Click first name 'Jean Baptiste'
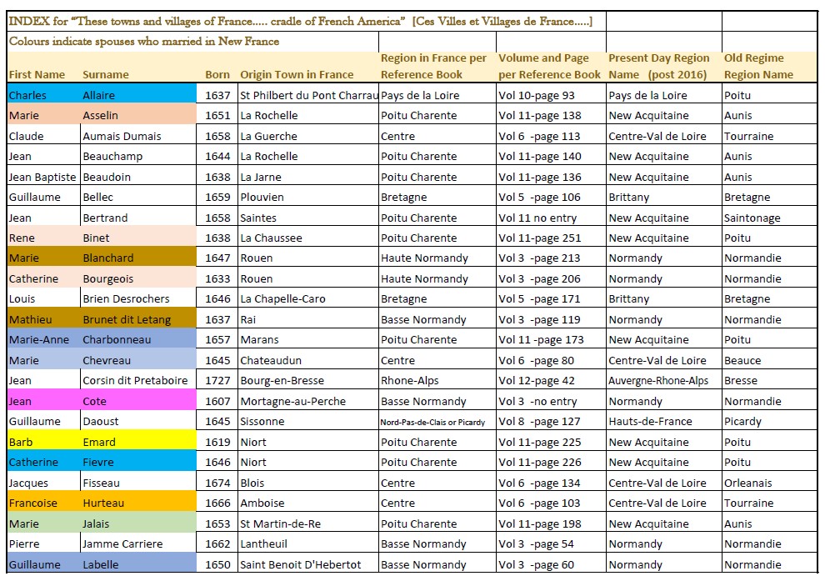The height and width of the screenshot is (581, 825). pyautogui.click(x=42, y=177)
